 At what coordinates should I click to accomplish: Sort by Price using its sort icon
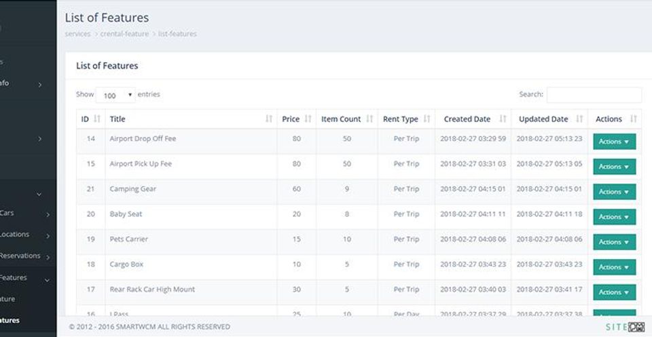pos(308,119)
